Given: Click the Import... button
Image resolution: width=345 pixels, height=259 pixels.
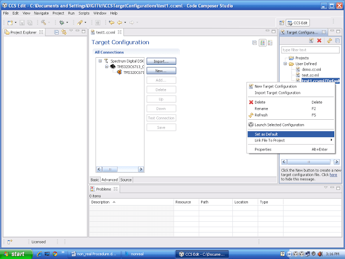Looking at the screenshot, I should [x=161, y=62].
